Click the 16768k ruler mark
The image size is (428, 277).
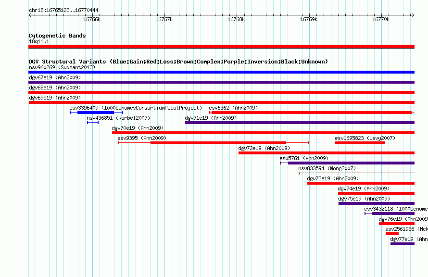(x=236, y=19)
